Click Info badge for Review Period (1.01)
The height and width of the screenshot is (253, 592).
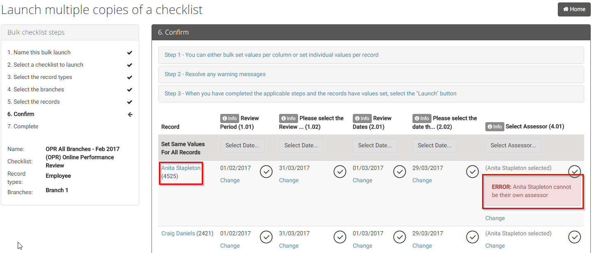tap(229, 118)
